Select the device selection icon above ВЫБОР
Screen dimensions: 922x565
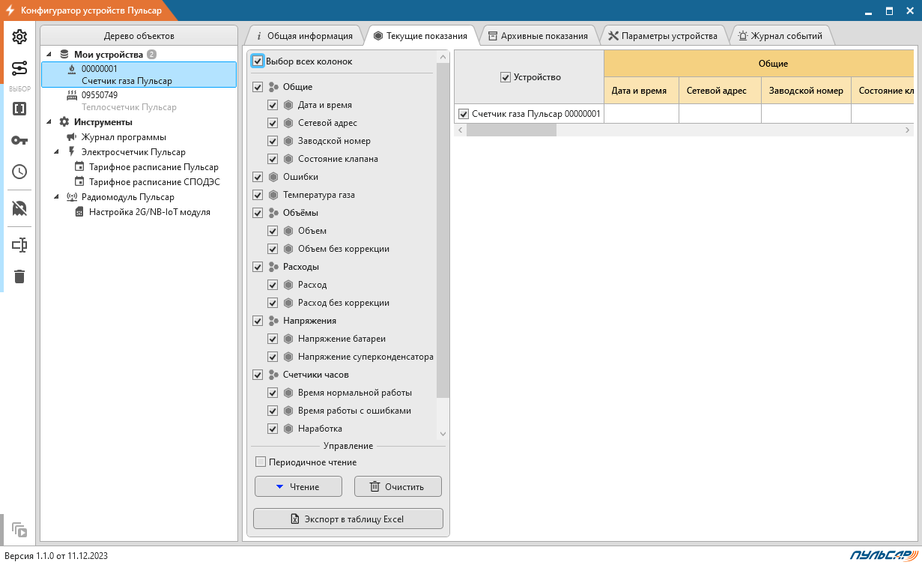(19, 69)
